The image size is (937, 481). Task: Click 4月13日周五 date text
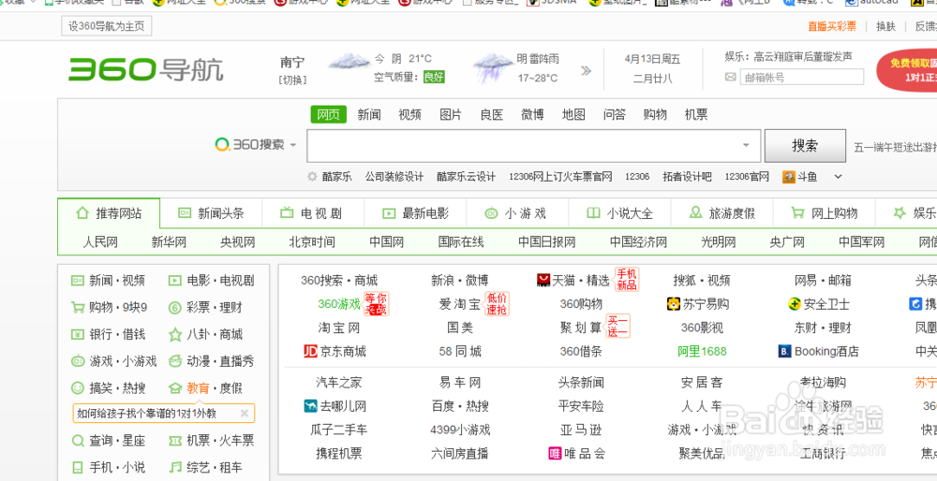pos(652,59)
